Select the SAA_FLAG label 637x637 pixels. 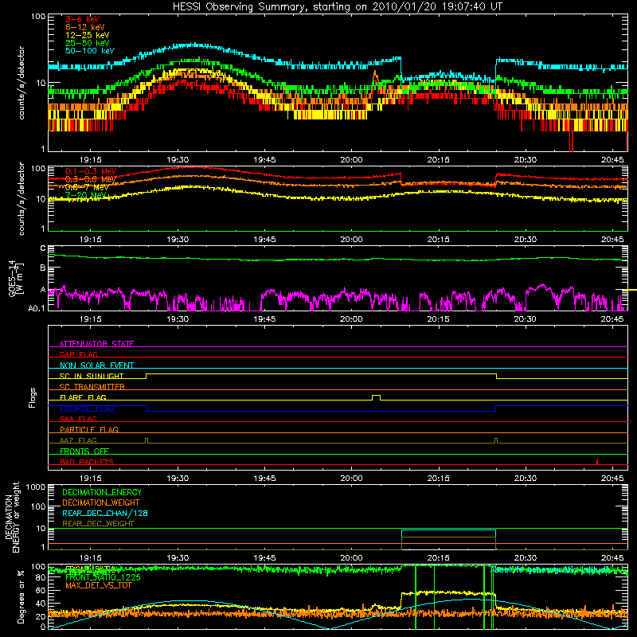(x=78, y=419)
